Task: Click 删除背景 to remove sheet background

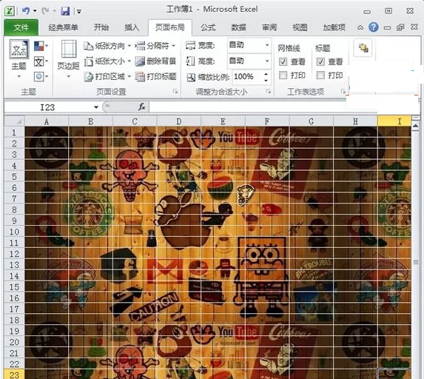Action: click(155, 61)
